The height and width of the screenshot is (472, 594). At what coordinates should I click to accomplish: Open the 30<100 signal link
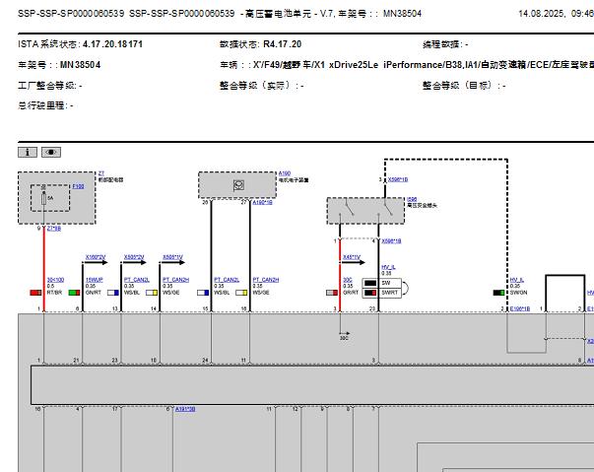(x=55, y=280)
